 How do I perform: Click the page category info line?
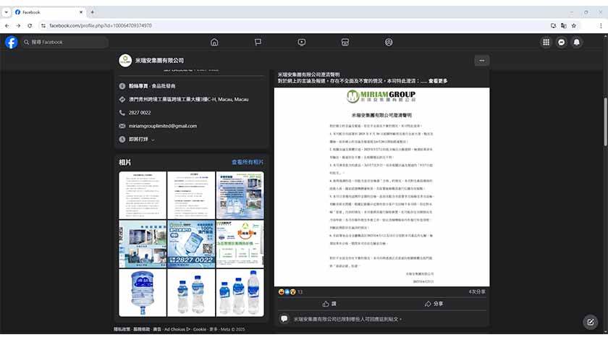coord(152,86)
